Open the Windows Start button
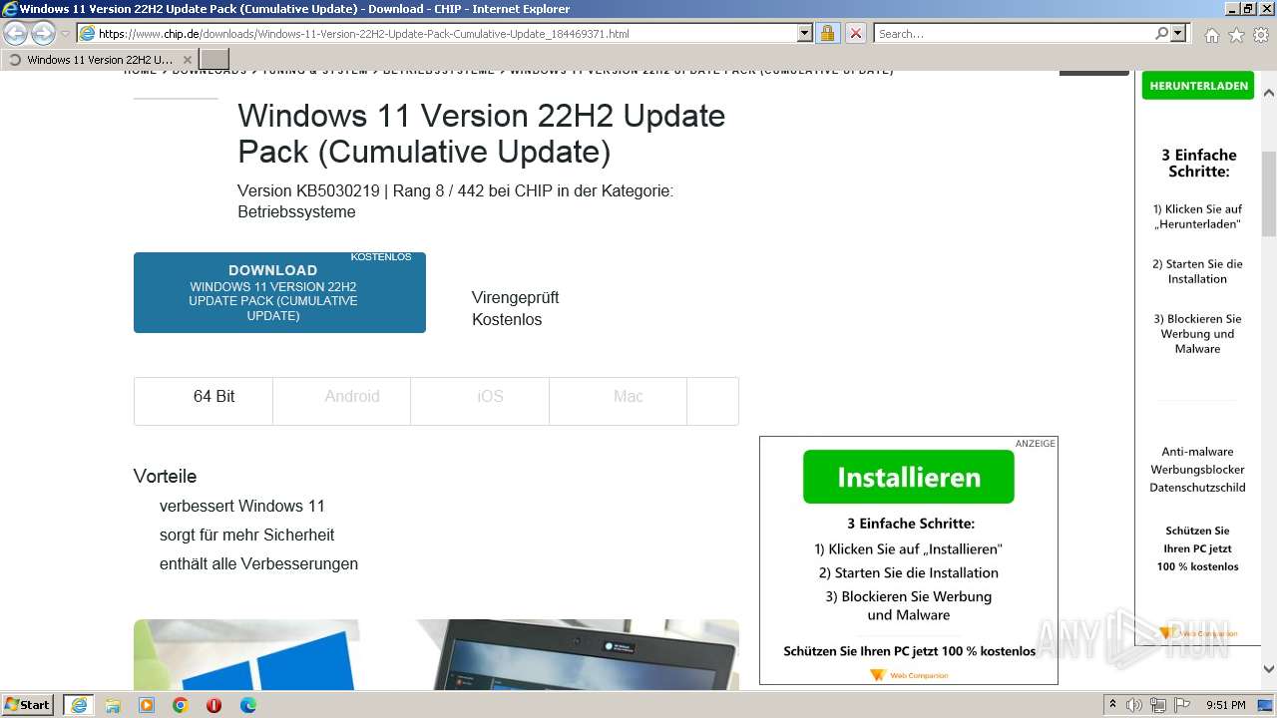The width and height of the screenshot is (1277, 718). pos(28,705)
